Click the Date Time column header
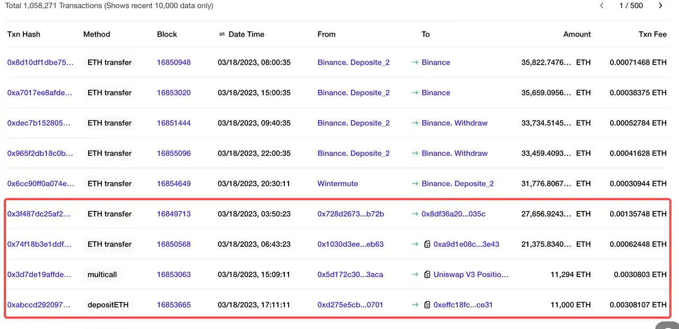Screen dimensions: 679x329 (x=246, y=34)
